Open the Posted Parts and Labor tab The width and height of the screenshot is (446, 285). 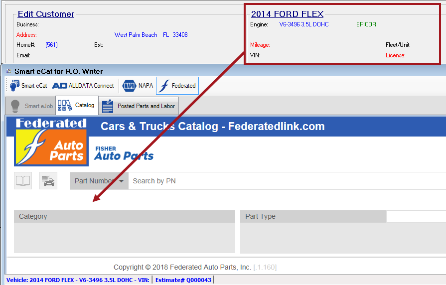pos(139,106)
